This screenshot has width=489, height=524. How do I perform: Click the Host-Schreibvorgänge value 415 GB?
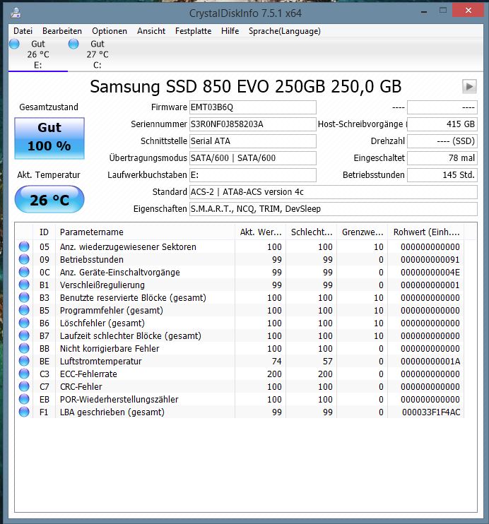(442, 124)
